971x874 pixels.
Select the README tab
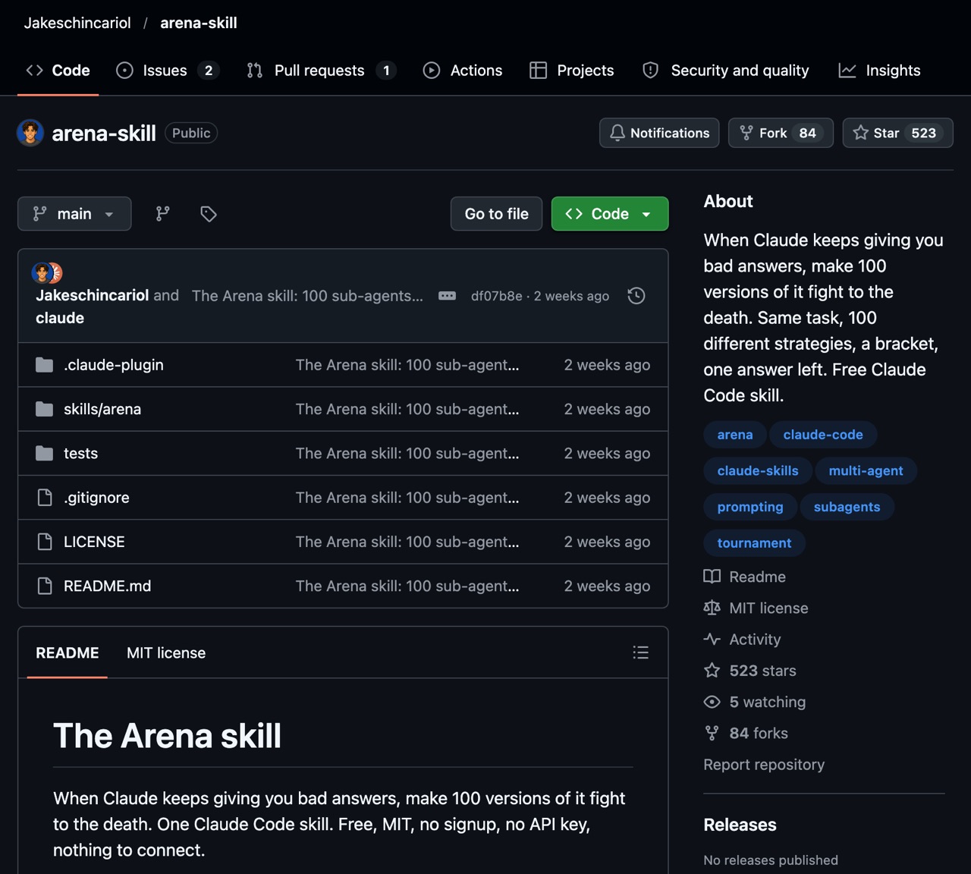coord(68,653)
